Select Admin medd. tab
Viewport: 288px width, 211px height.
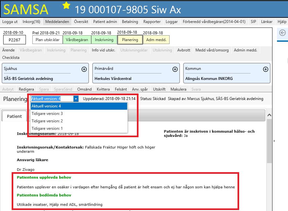point(245,50)
